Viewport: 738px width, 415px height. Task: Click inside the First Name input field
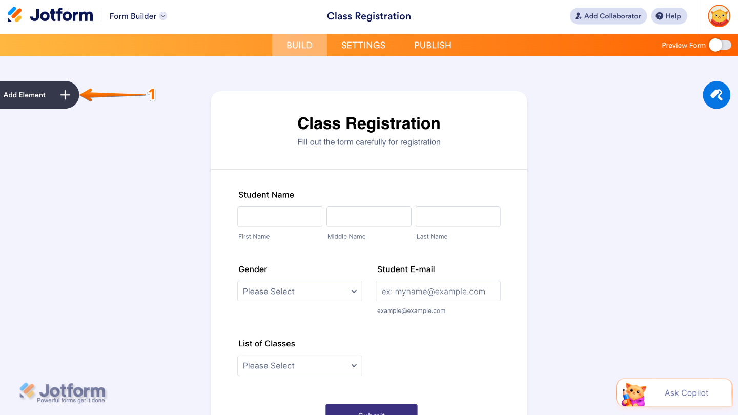(279, 216)
